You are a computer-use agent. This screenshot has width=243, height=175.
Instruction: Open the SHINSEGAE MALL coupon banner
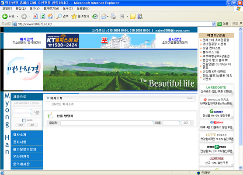click(216, 101)
